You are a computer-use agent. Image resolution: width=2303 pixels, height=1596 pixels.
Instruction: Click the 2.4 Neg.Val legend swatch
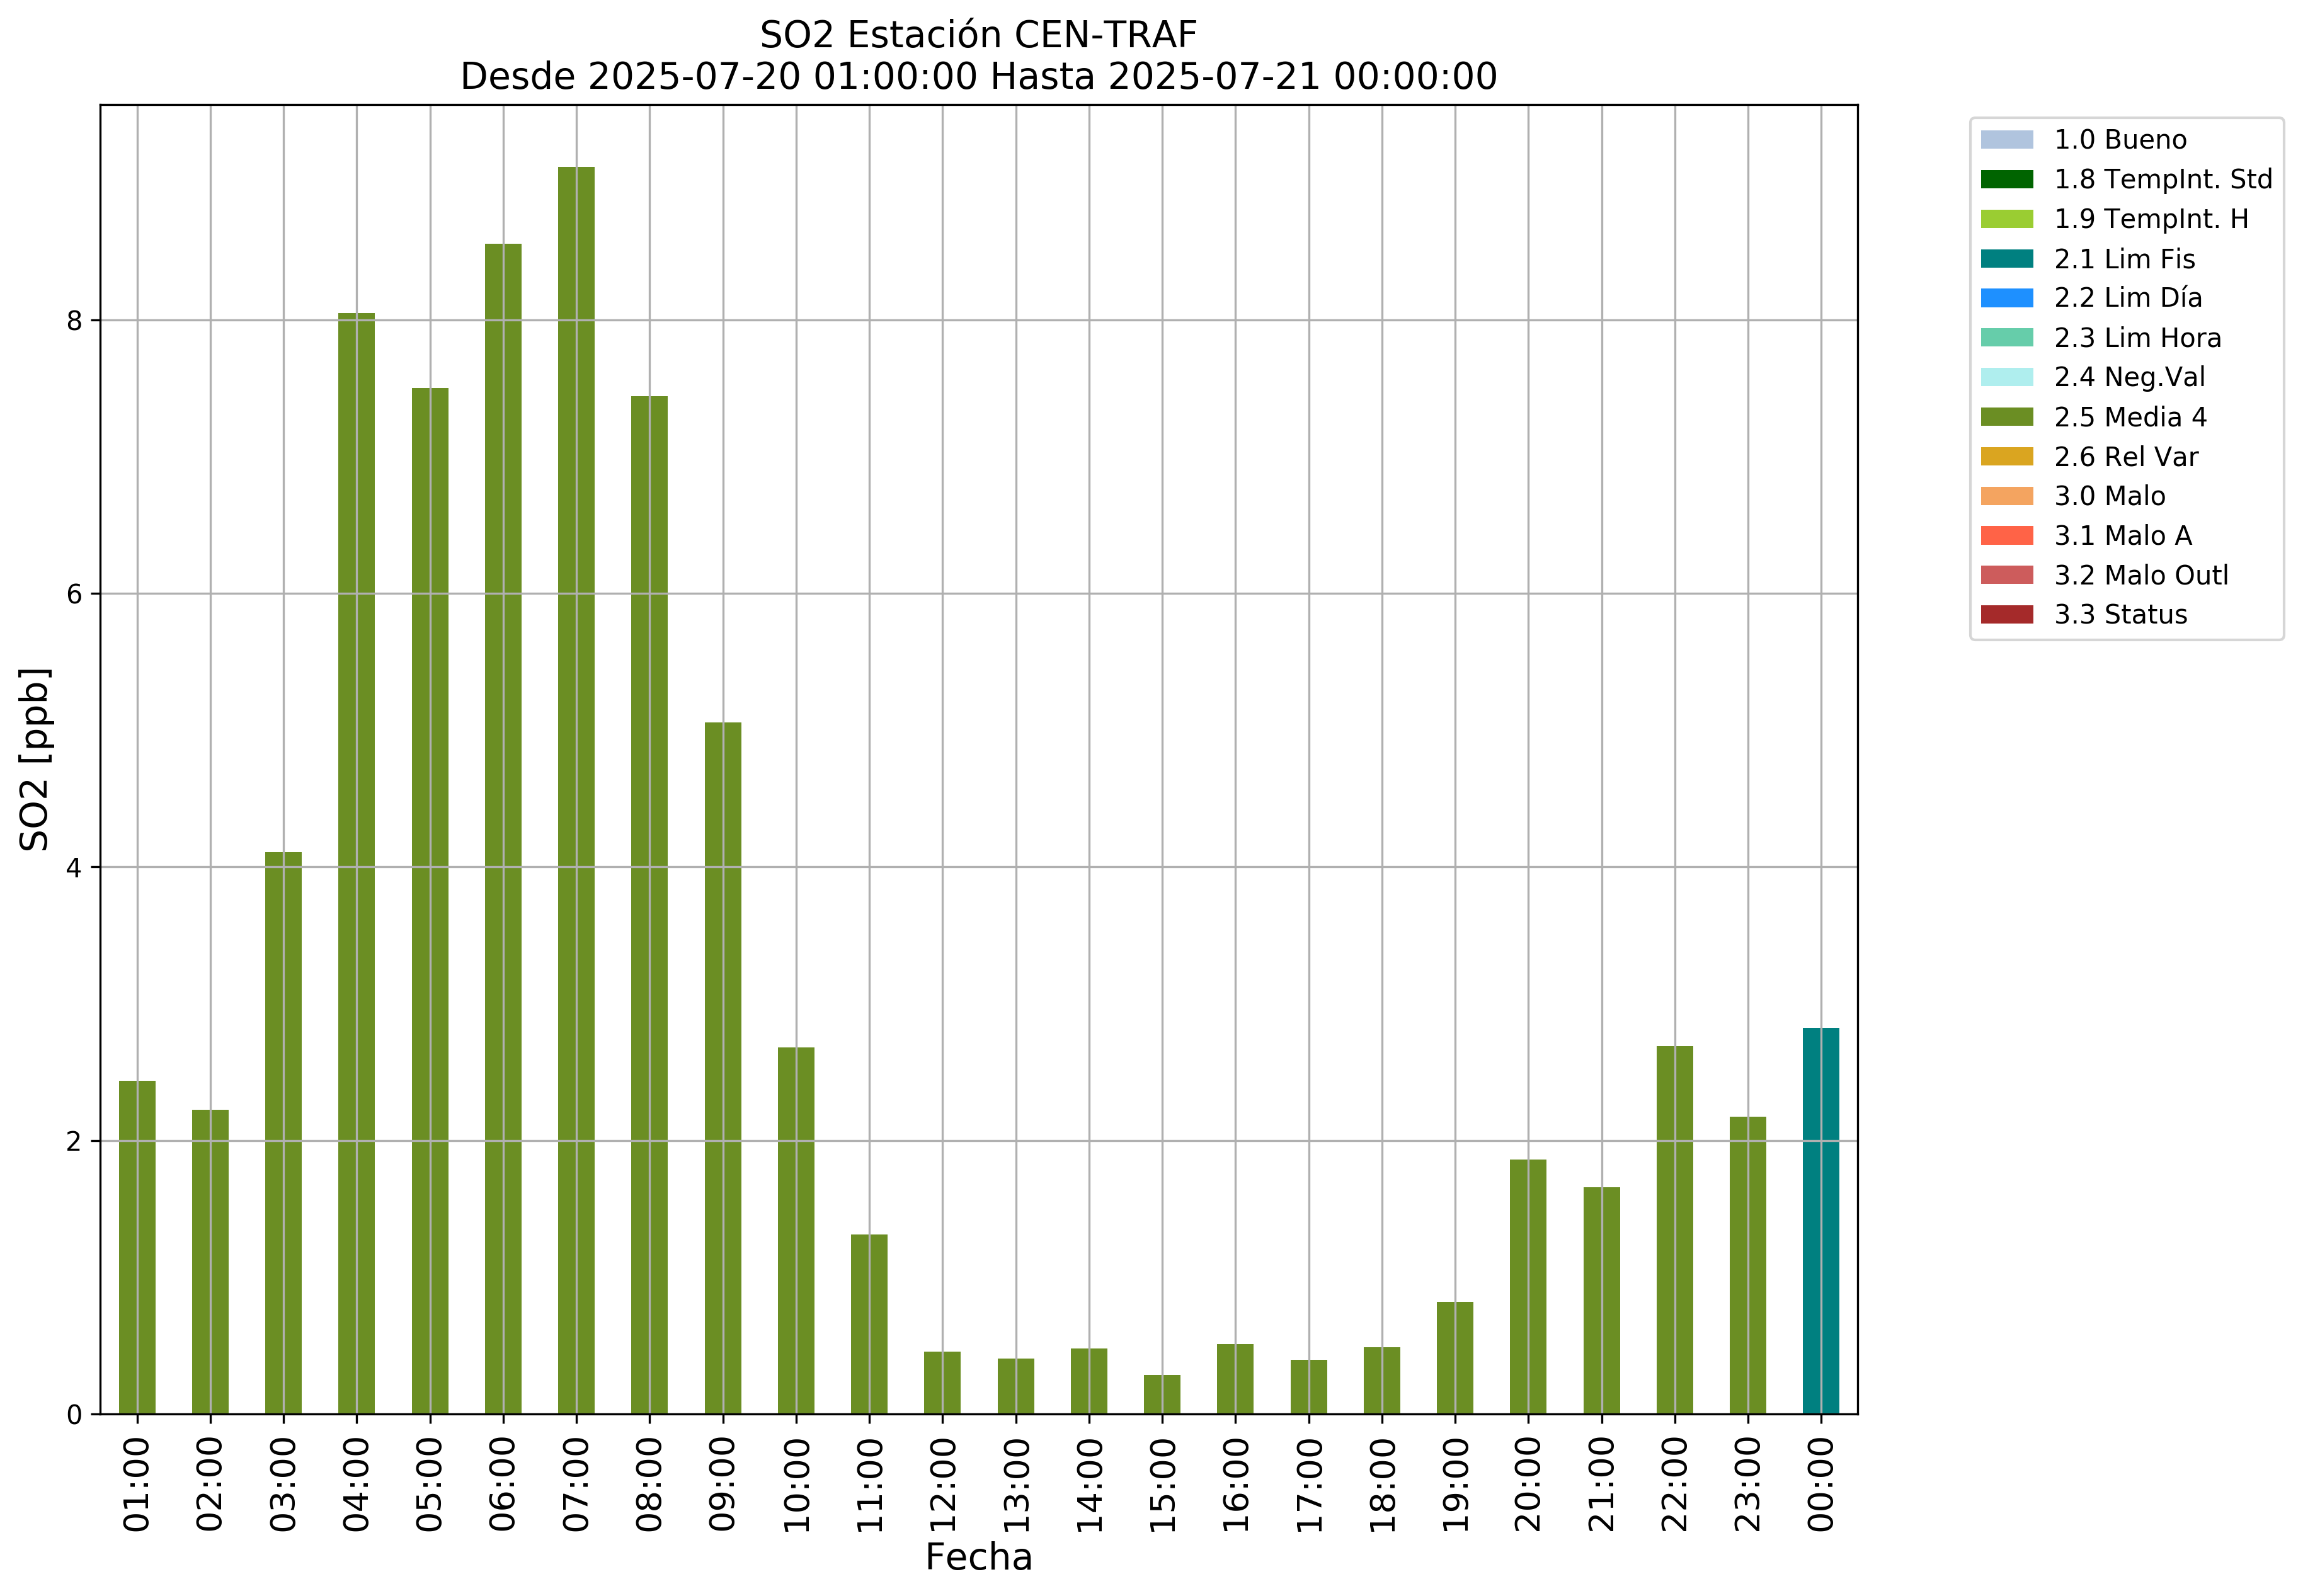tap(2006, 377)
